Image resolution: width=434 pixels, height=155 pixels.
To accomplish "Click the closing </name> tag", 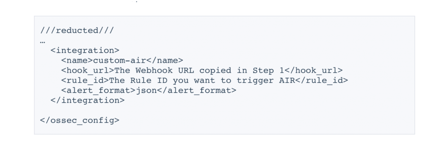I will [164, 61].
